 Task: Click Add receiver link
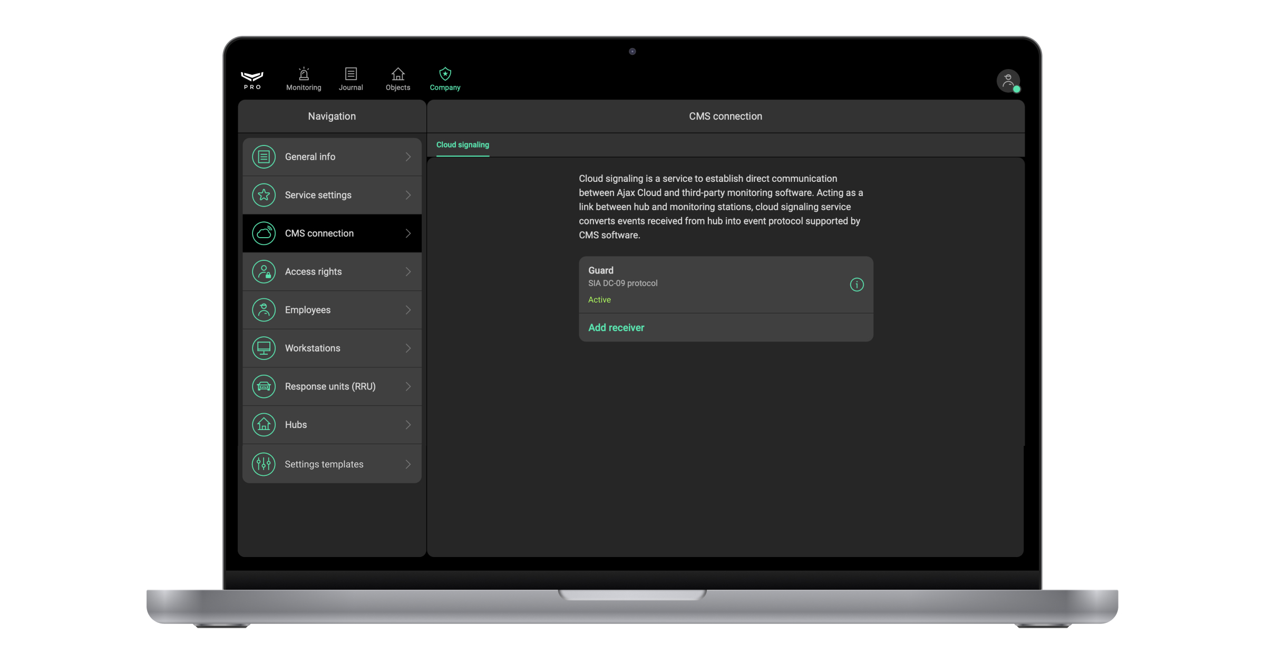point(616,328)
